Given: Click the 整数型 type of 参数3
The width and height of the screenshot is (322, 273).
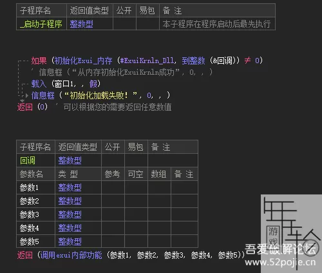Looking at the screenshot, I should click(70, 214).
